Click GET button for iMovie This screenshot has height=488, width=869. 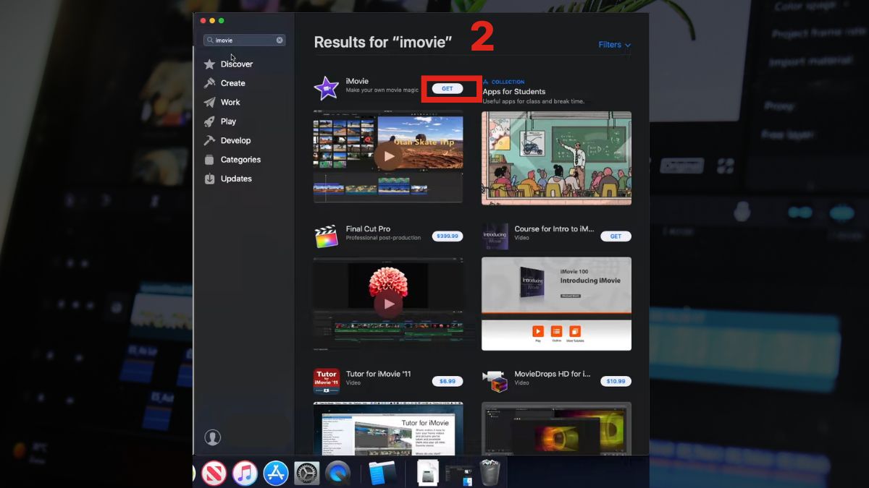[x=448, y=89]
